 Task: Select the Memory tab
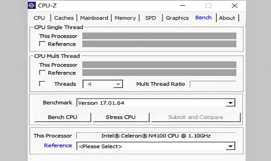pos(125,18)
